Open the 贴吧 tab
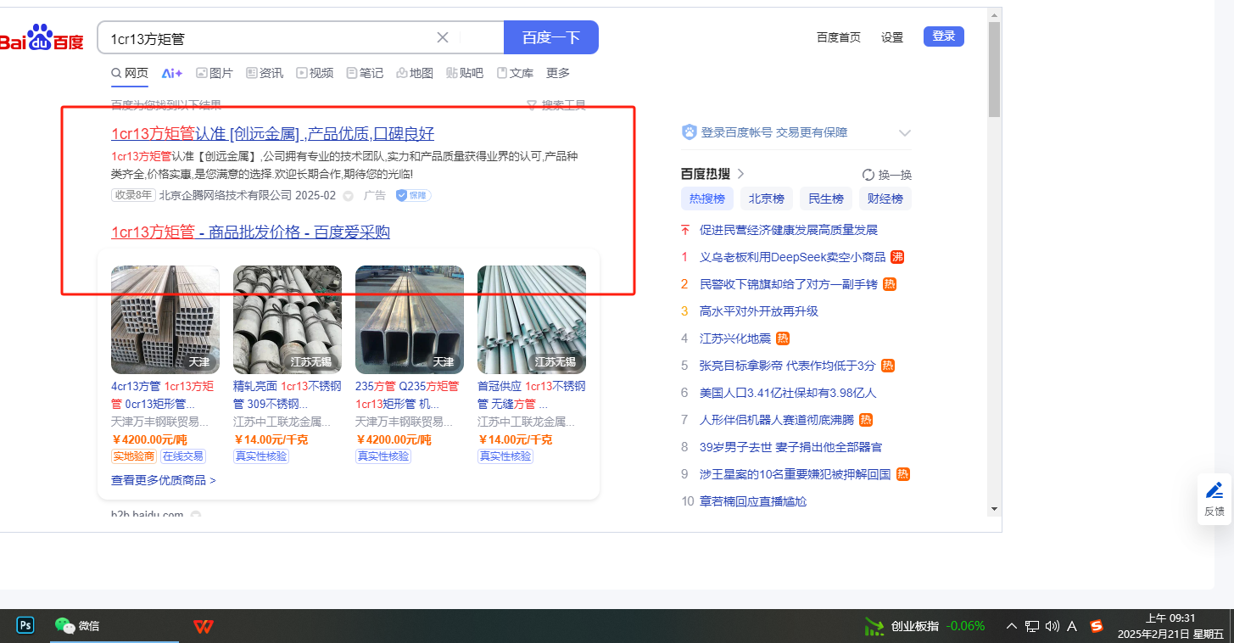The image size is (1234, 643). (x=465, y=73)
